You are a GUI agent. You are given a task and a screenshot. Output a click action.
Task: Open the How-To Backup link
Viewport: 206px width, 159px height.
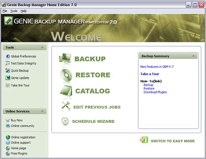tap(148, 85)
